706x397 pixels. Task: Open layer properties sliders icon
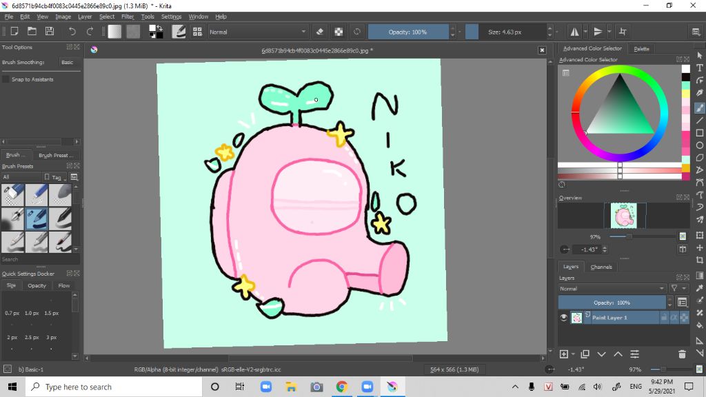tap(634, 354)
